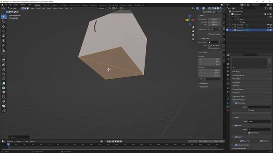
Task: Switch to vertex select mode
Action: [23, 8]
